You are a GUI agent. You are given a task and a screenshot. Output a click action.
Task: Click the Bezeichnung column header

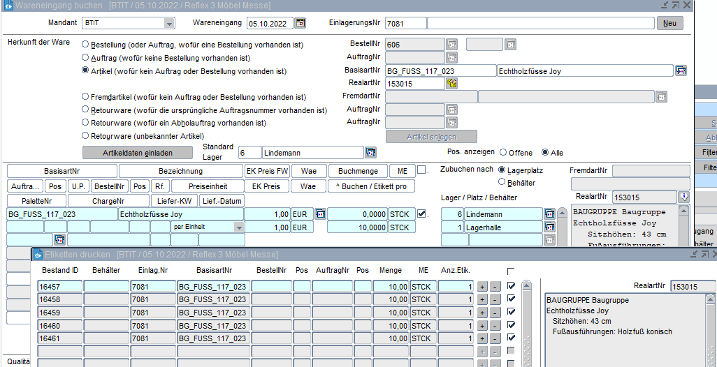point(180,171)
